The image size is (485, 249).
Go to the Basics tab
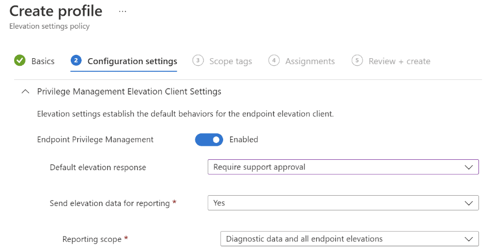click(x=43, y=61)
